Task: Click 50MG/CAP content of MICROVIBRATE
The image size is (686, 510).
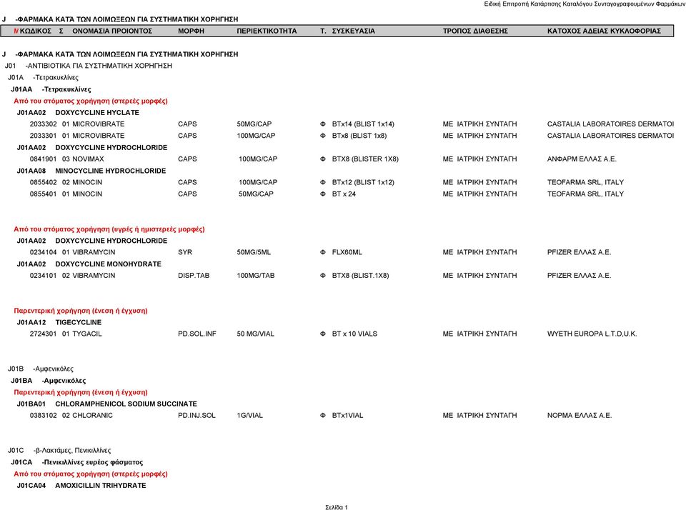Action: 254,124
